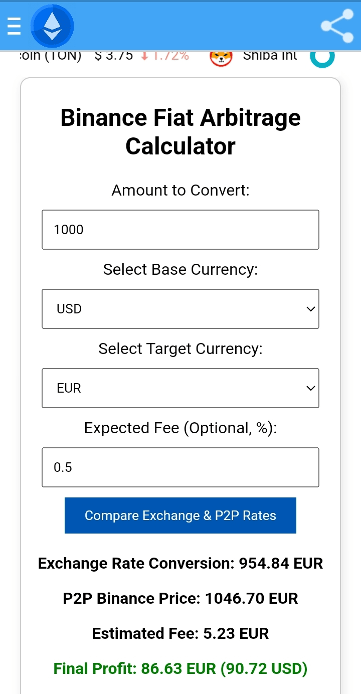Click the Estimated Fee result line
Image resolution: width=361 pixels, height=694 pixels.
(180, 633)
